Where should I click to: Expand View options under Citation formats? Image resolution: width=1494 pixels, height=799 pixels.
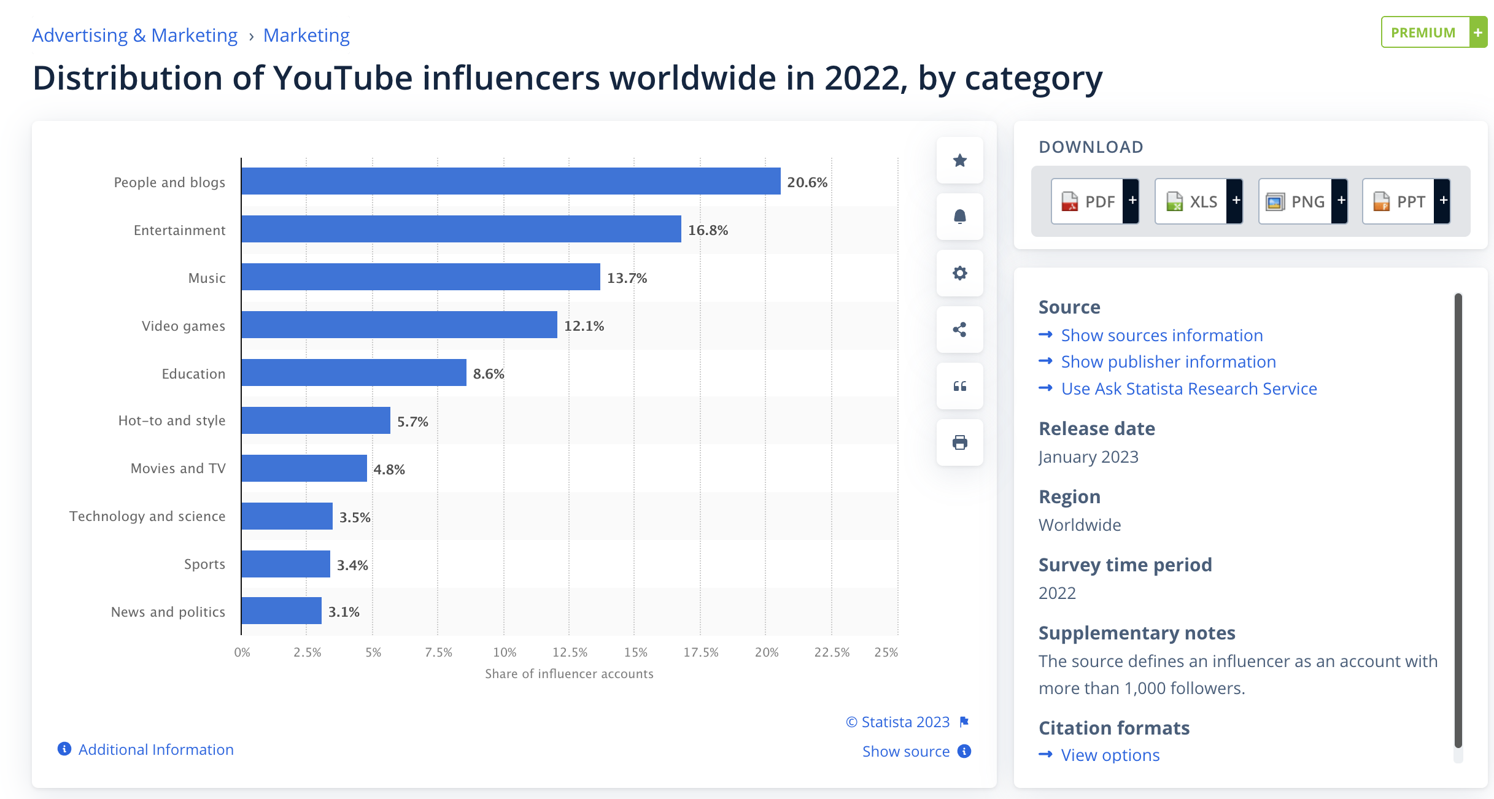tap(1110, 755)
